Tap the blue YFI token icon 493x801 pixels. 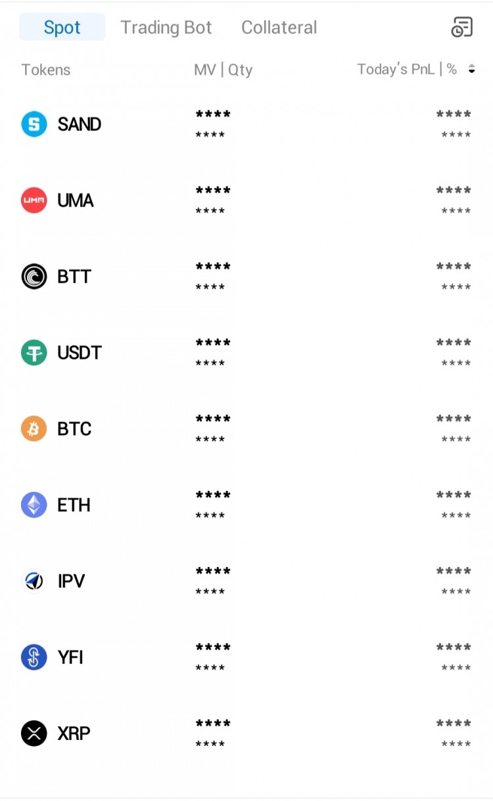tap(34, 658)
